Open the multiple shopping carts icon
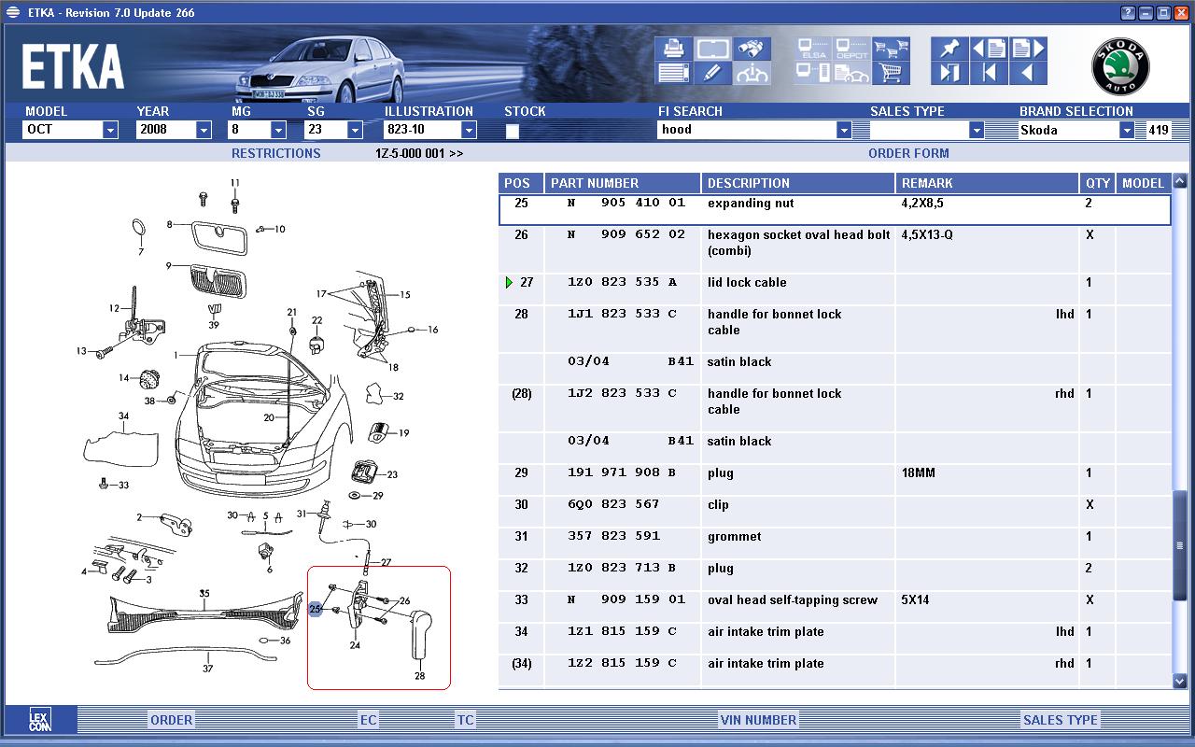The height and width of the screenshot is (747, 1195). [892, 49]
